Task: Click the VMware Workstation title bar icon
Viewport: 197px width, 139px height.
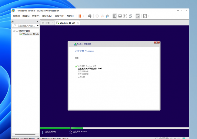Action: coord(13,11)
